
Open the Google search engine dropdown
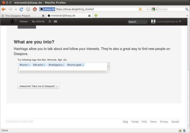pos(154,9)
